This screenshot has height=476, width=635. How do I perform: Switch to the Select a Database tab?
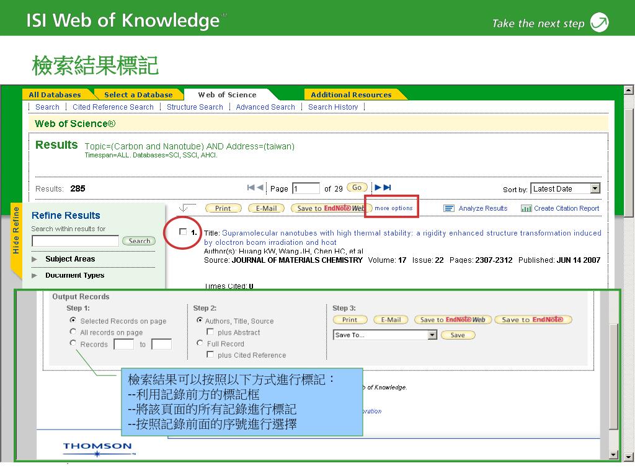(x=138, y=95)
